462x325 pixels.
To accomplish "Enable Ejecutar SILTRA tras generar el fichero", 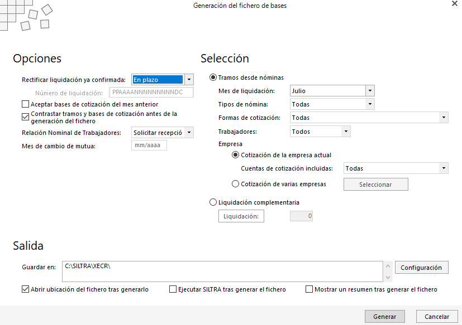I will 173,289.
